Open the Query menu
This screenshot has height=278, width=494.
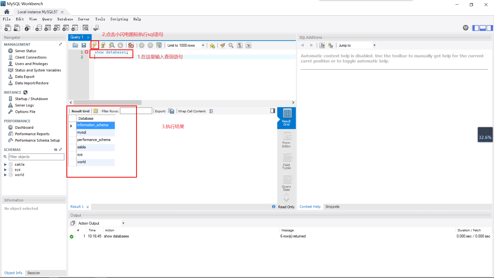coord(47,19)
